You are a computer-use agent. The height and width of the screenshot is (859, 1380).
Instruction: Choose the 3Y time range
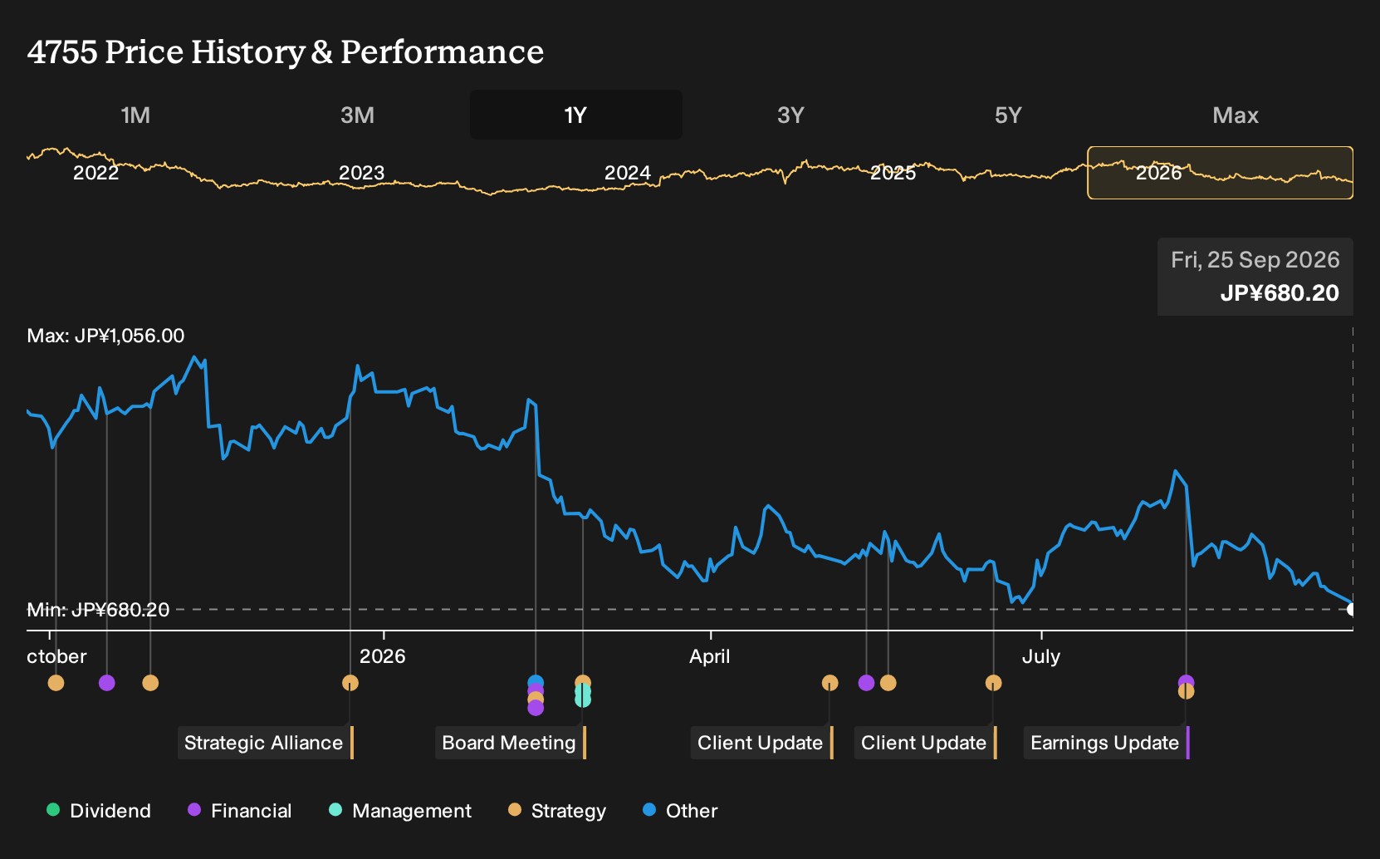tap(790, 115)
